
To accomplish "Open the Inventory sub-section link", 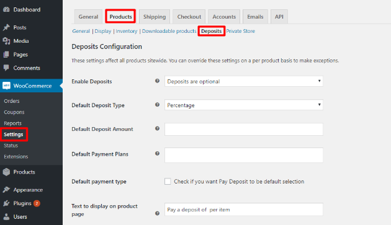I will 127,31.
